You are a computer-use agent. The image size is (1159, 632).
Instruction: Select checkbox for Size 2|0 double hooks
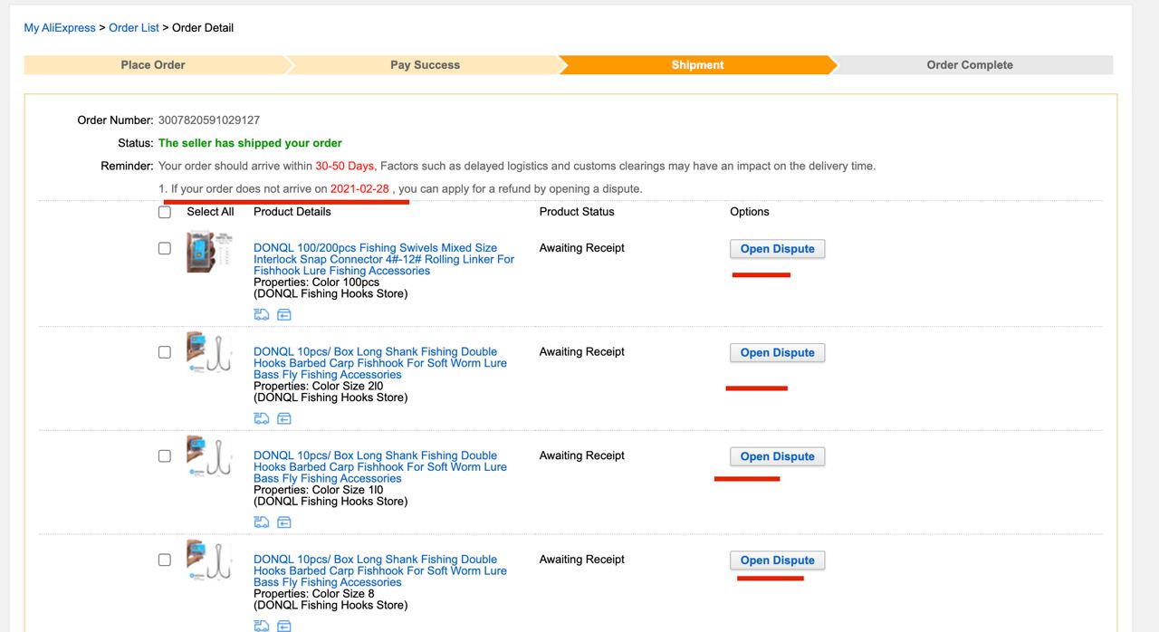pyautogui.click(x=165, y=352)
